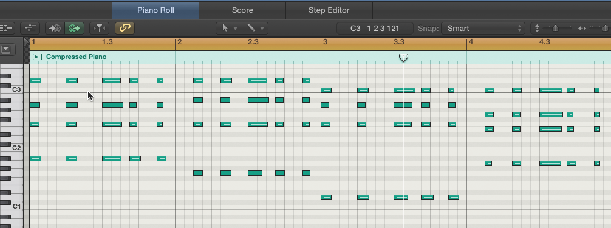
Task: Toggle the local inspector list icon
Action: pyautogui.click(x=6, y=28)
